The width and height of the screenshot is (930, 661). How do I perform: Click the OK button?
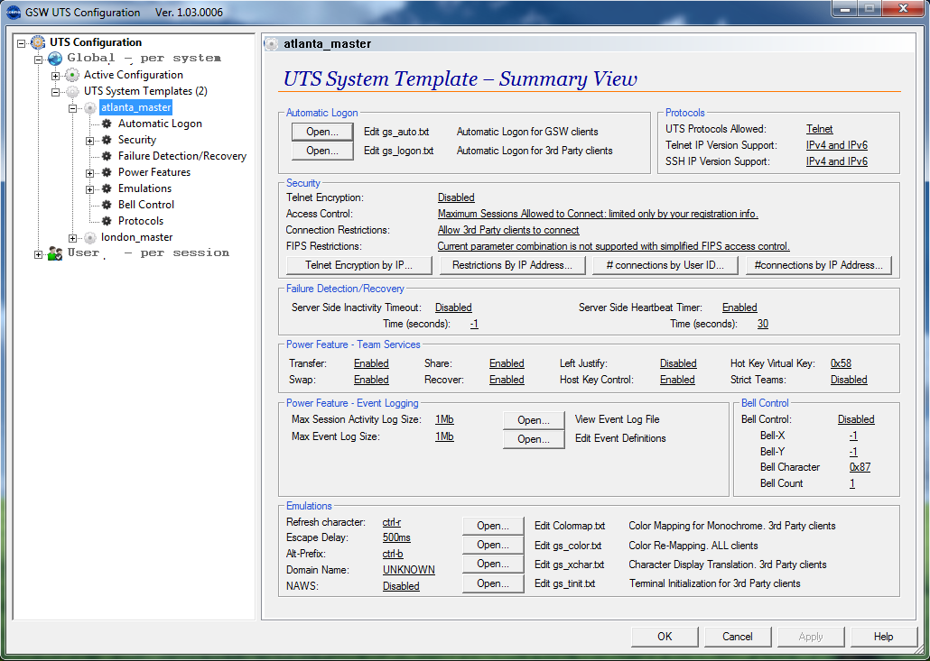point(665,636)
